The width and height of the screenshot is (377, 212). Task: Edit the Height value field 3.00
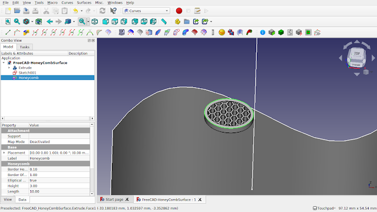coord(59,186)
